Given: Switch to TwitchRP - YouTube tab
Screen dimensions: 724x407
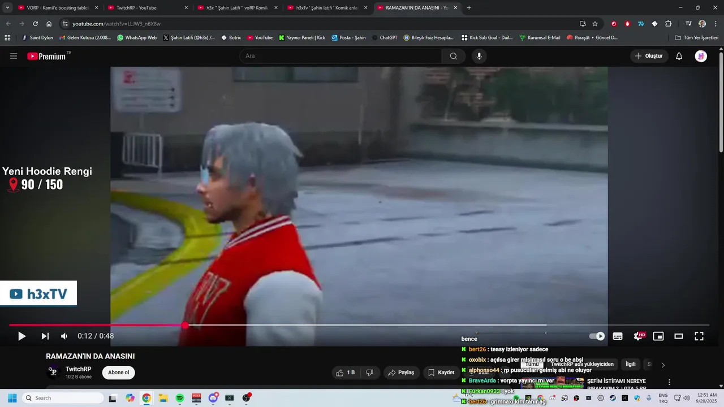Looking at the screenshot, I should [148, 8].
